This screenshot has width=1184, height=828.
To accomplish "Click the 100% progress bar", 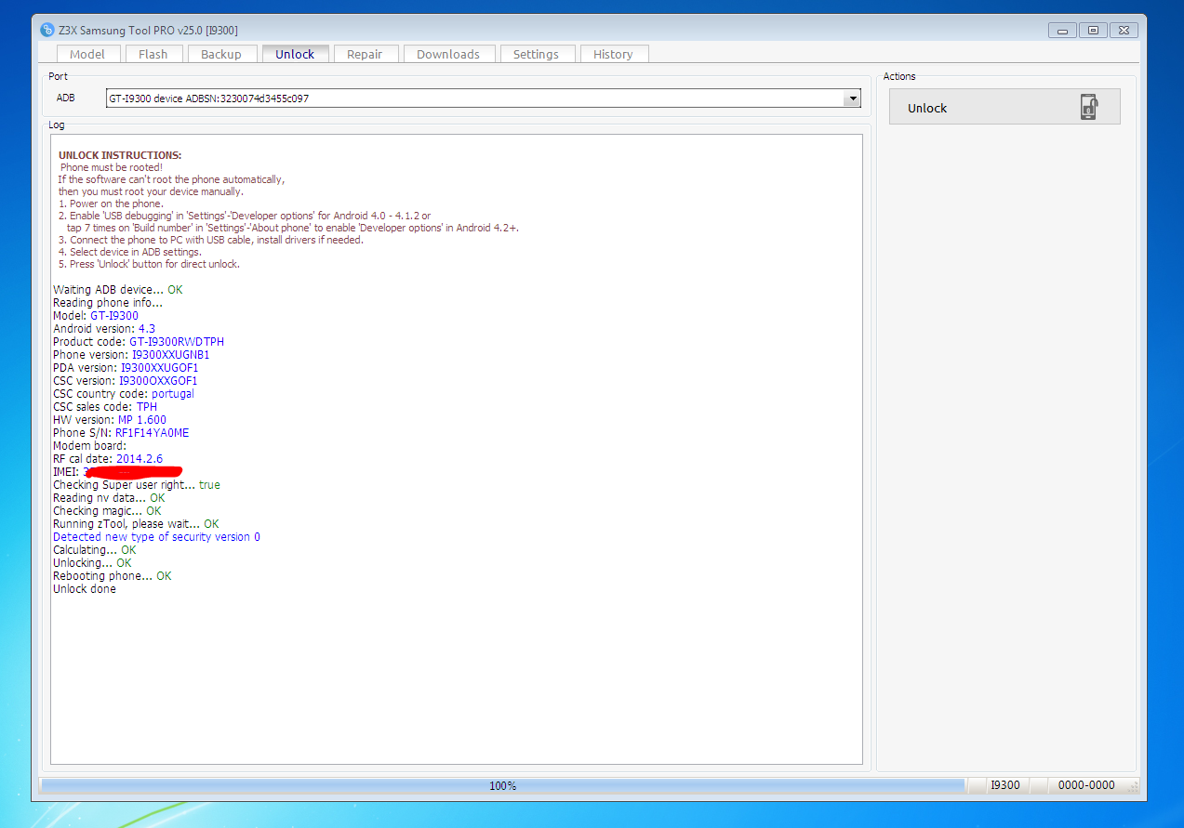I will pyautogui.click(x=502, y=785).
